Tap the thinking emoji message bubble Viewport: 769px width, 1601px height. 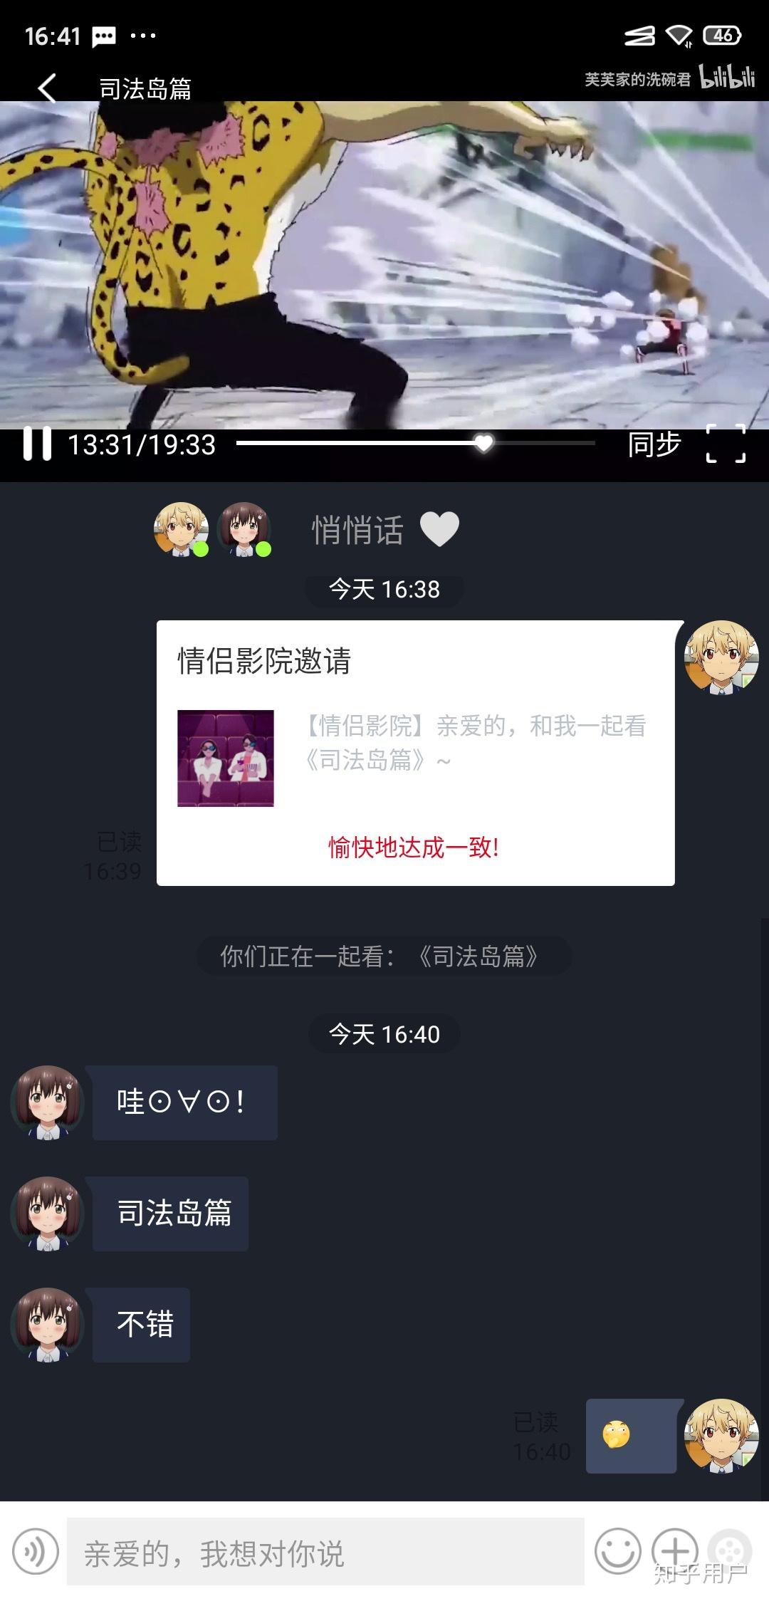coord(631,1436)
